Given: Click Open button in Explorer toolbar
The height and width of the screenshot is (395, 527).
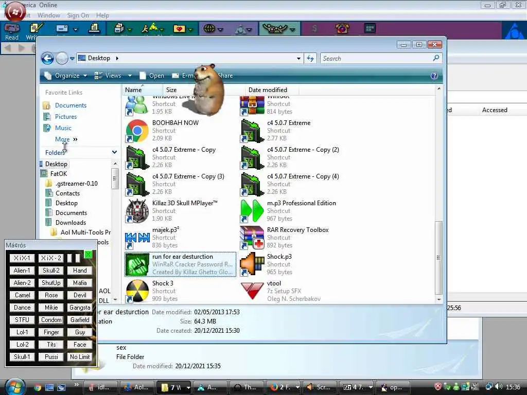Looking at the screenshot, I should [x=152, y=76].
